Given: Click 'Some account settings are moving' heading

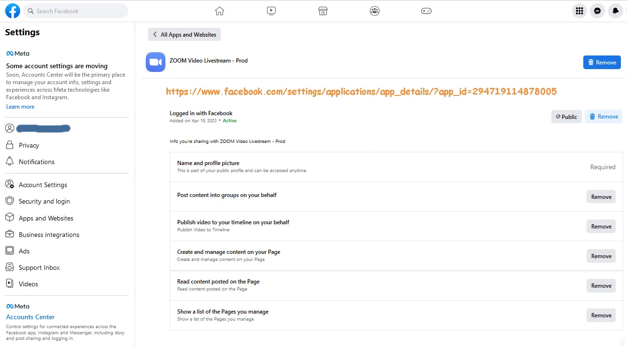Looking at the screenshot, I should [x=57, y=66].
